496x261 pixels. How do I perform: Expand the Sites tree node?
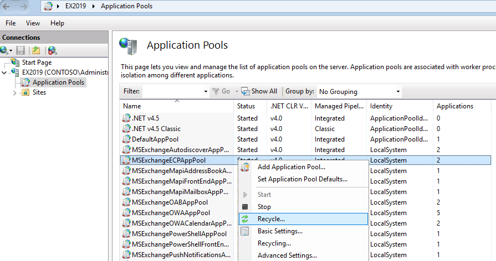[14, 93]
